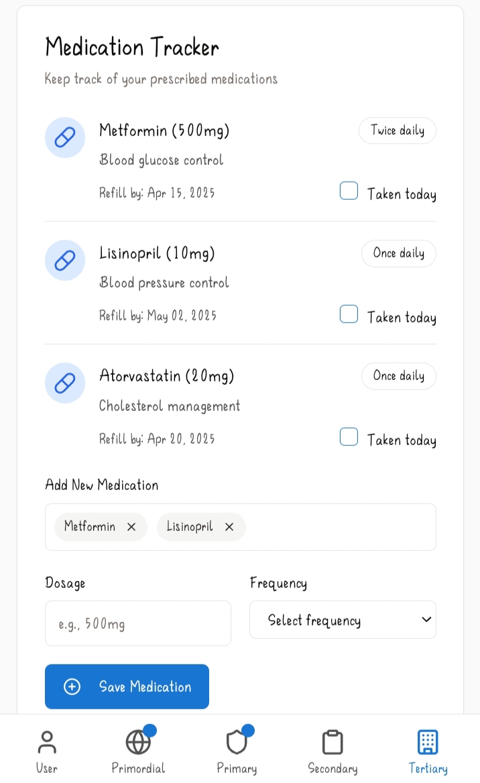Open the Select frequency dropdown
480x783 pixels.
pyautogui.click(x=343, y=620)
